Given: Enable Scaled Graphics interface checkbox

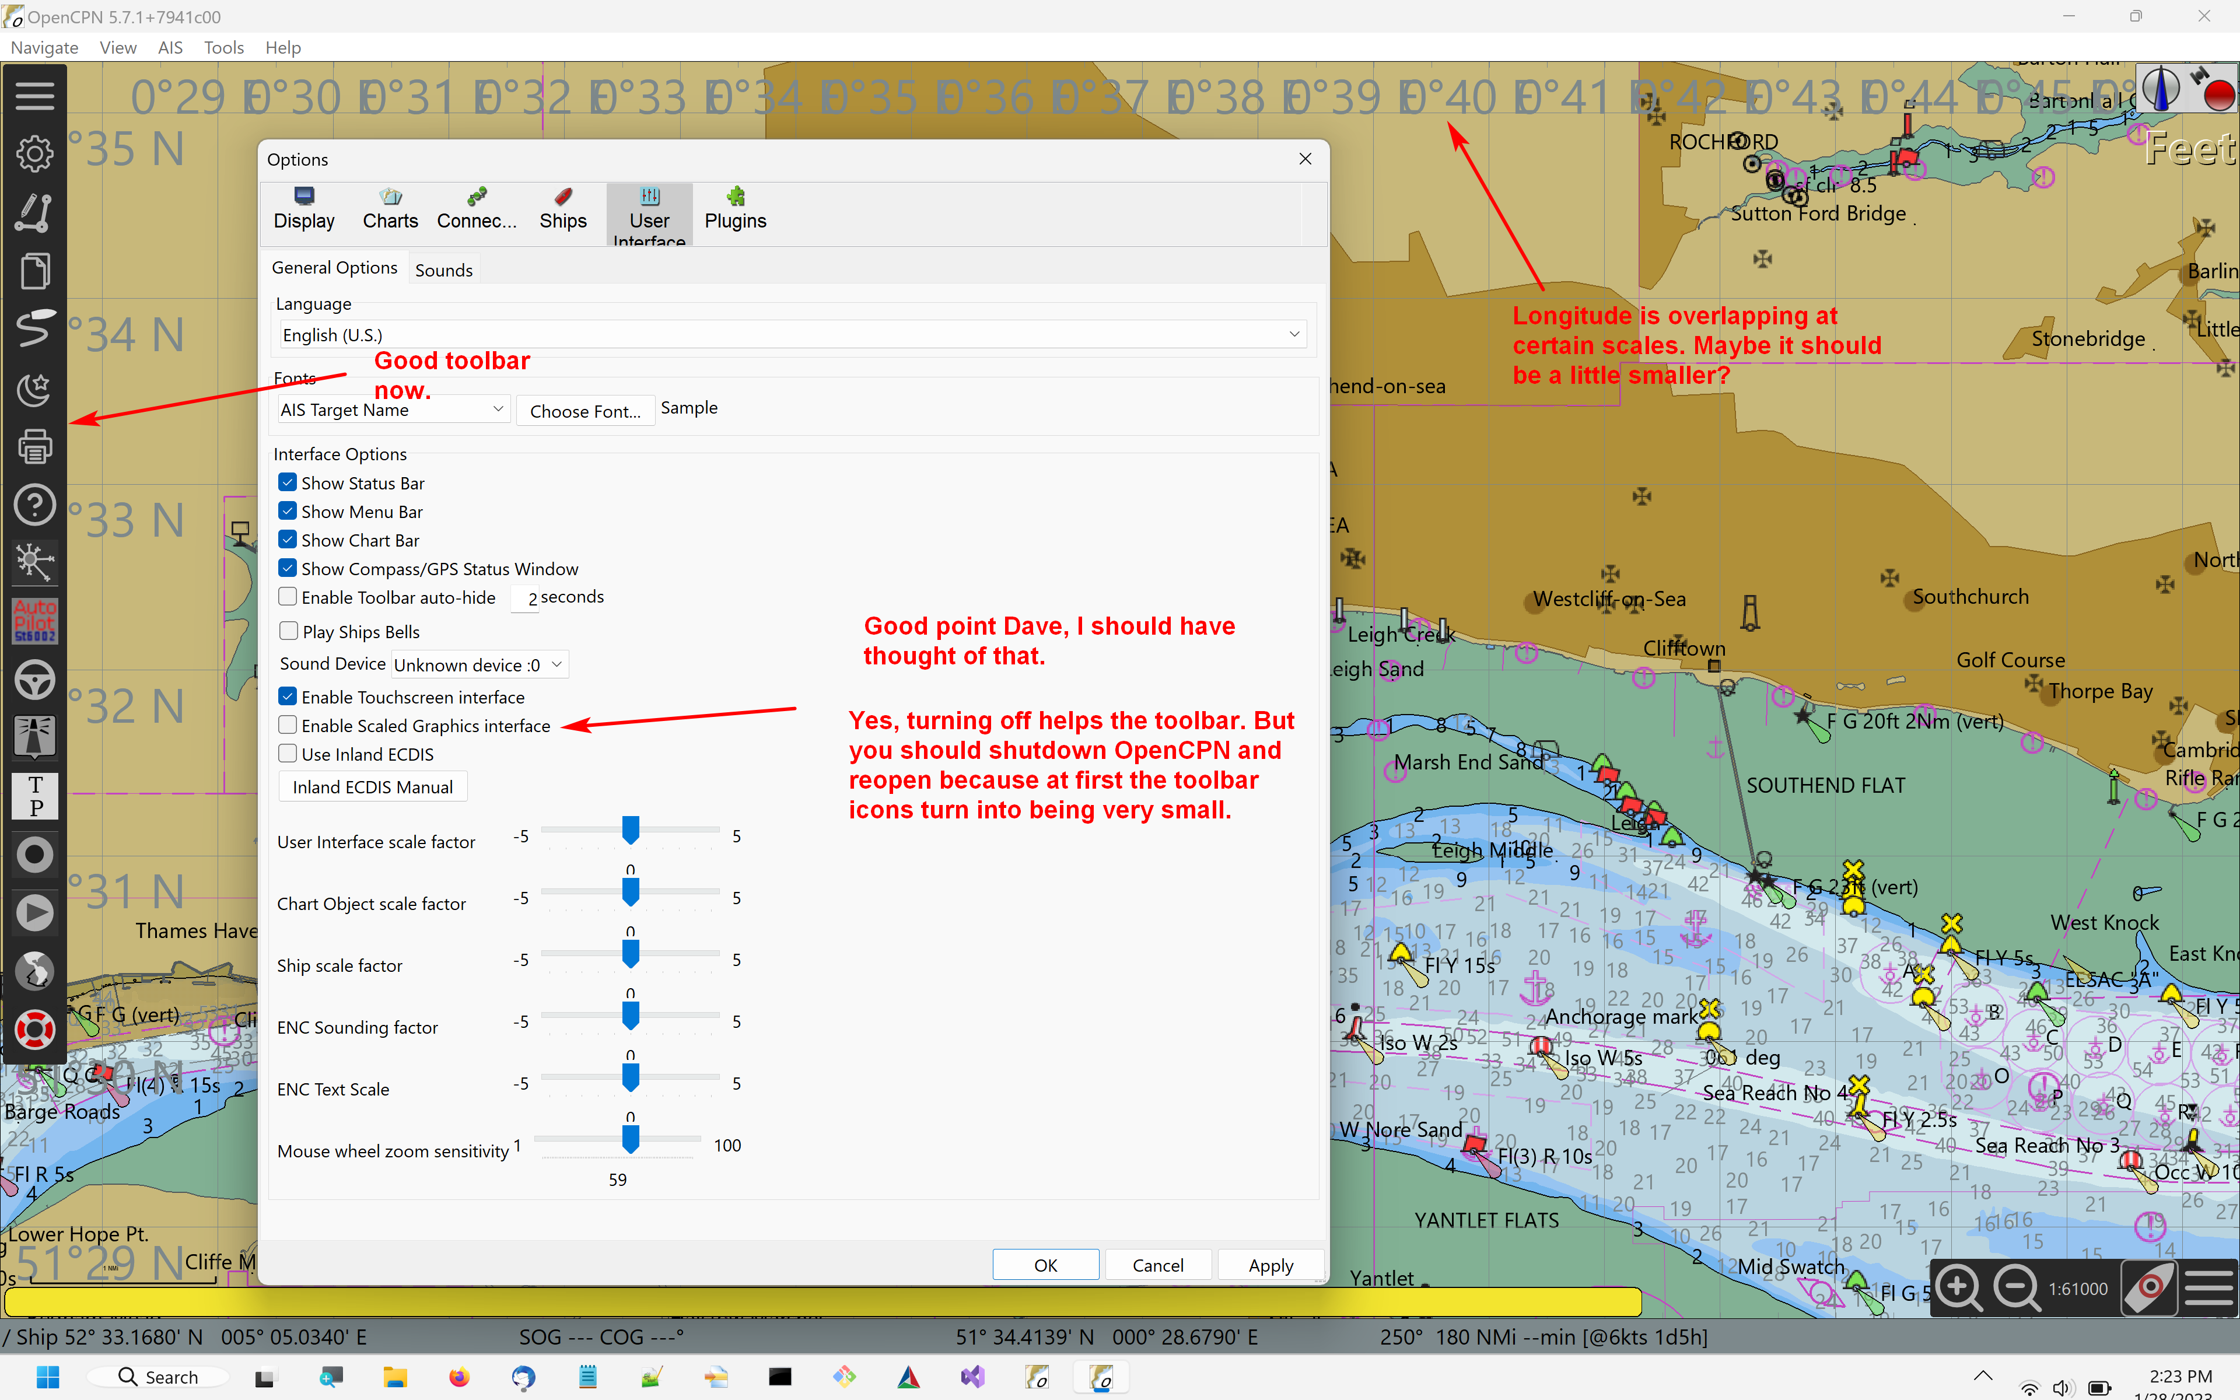Looking at the screenshot, I should pyautogui.click(x=288, y=725).
